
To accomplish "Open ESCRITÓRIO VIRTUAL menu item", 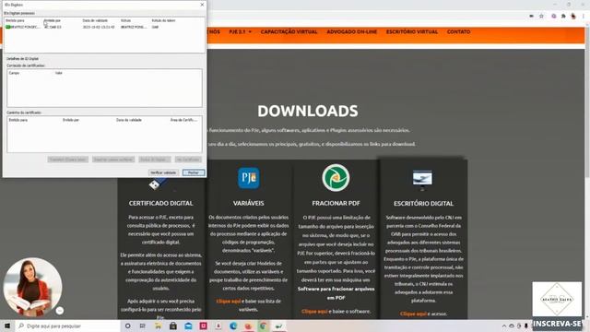I will [412, 31].
